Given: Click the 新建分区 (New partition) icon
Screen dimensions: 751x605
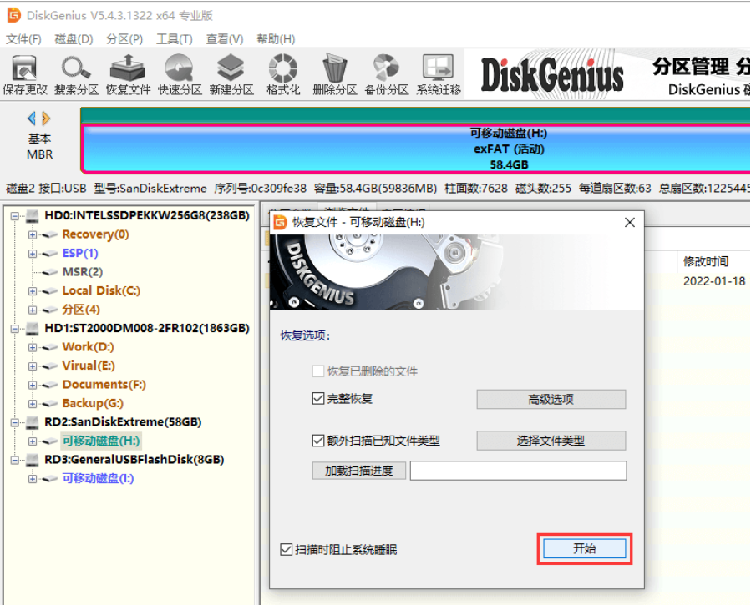Looking at the screenshot, I should [231, 68].
